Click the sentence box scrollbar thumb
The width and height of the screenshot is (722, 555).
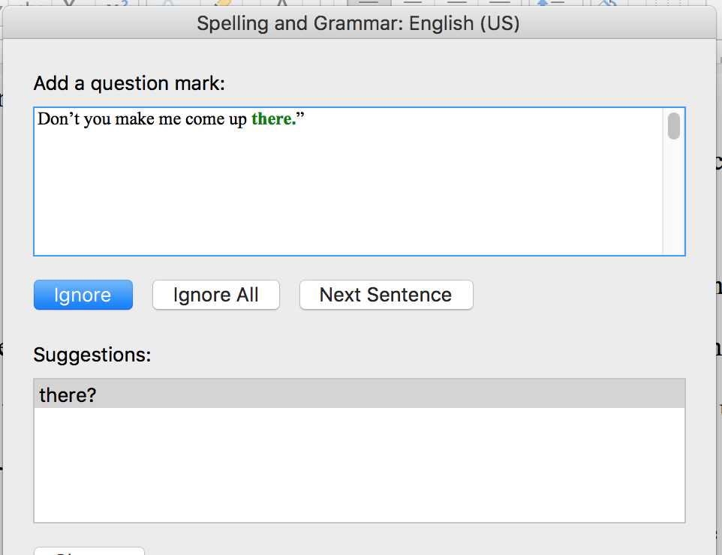(674, 125)
